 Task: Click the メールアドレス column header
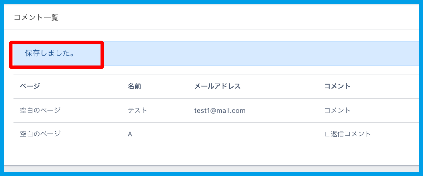(217, 86)
